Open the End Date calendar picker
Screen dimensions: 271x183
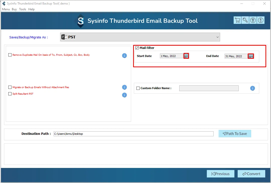point(251,56)
